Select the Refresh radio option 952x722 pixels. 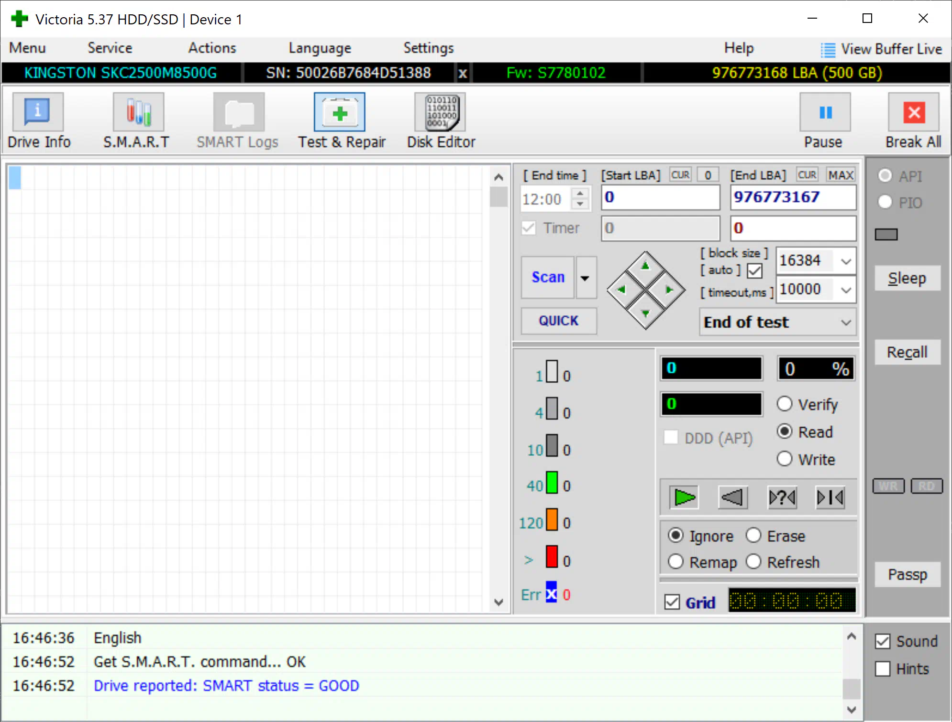pos(753,561)
